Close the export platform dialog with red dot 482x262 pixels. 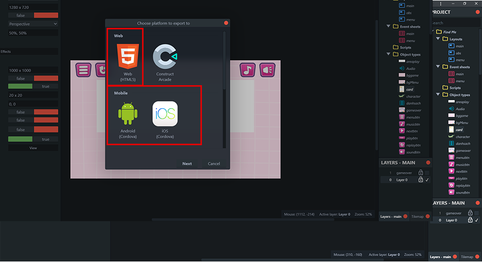tap(226, 23)
